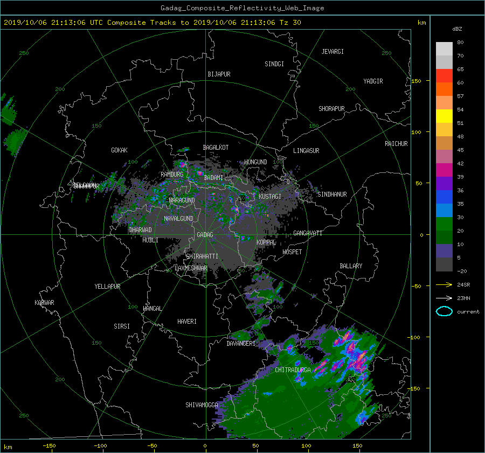Pick the magenta 39 dBZ color swatch

(444, 170)
